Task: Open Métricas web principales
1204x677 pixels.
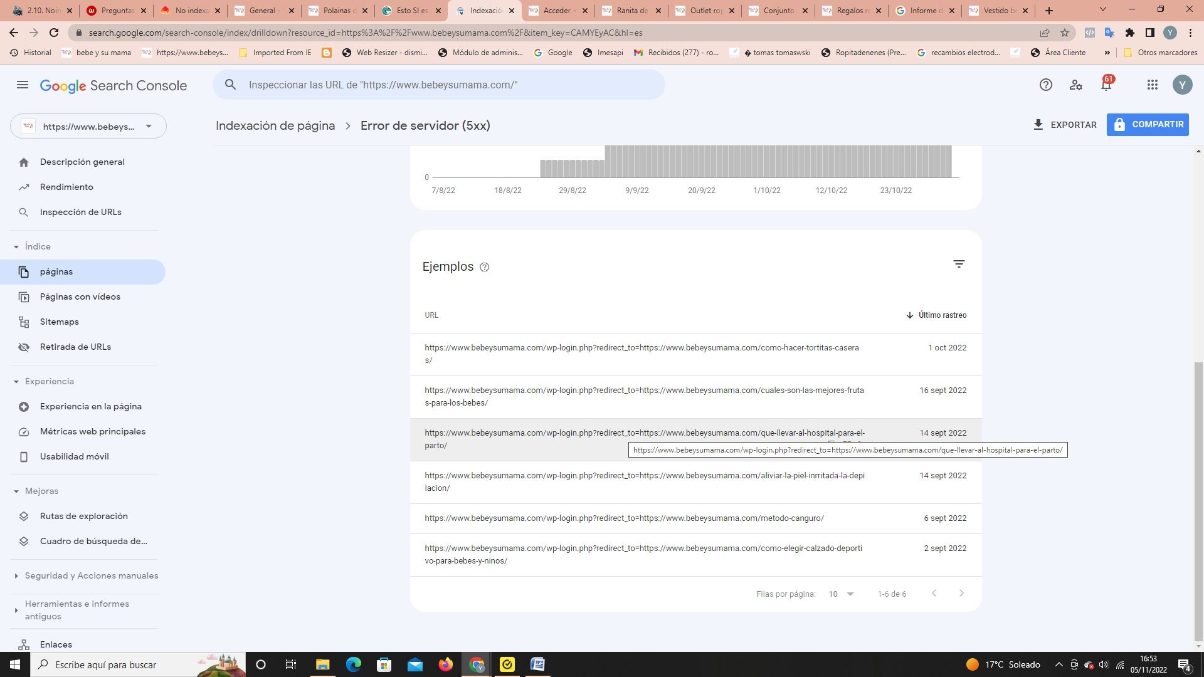Action: [83, 431]
